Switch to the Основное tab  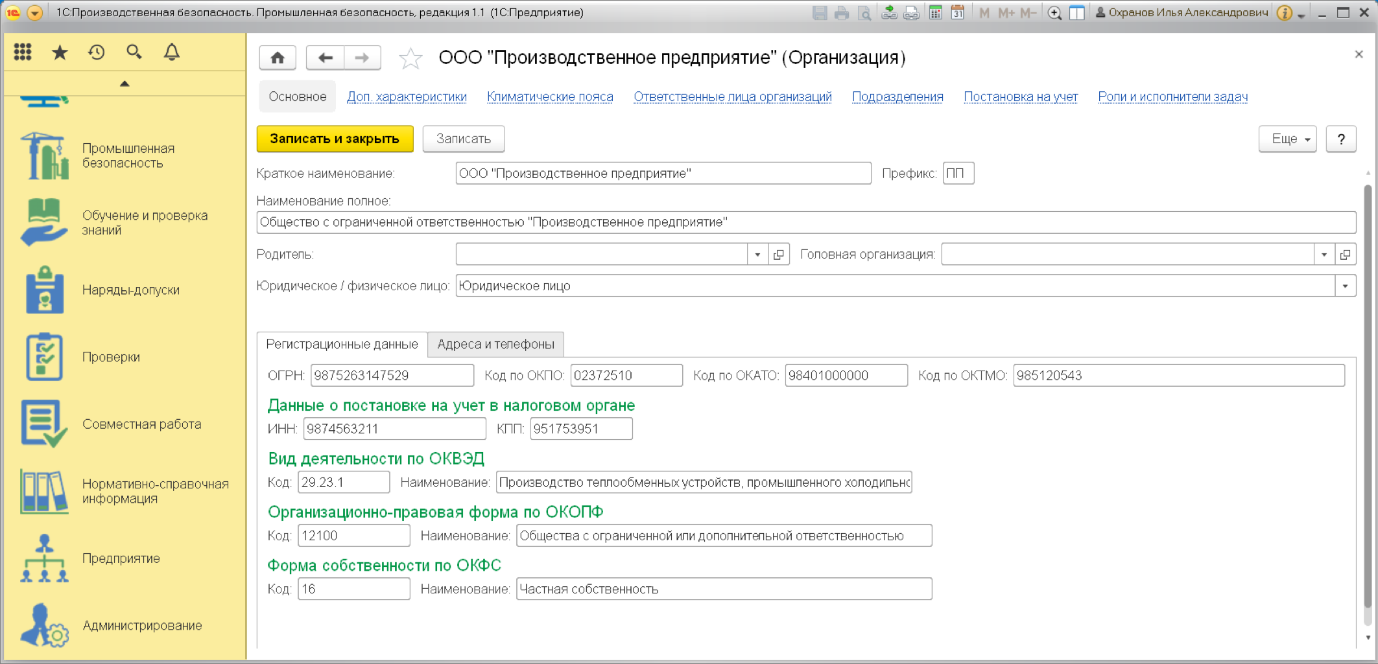click(x=298, y=97)
